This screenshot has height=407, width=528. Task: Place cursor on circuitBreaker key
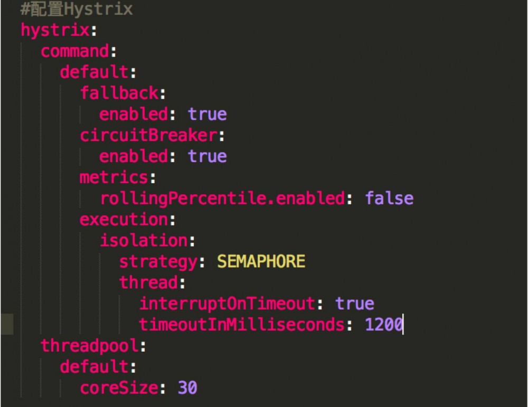(x=148, y=136)
